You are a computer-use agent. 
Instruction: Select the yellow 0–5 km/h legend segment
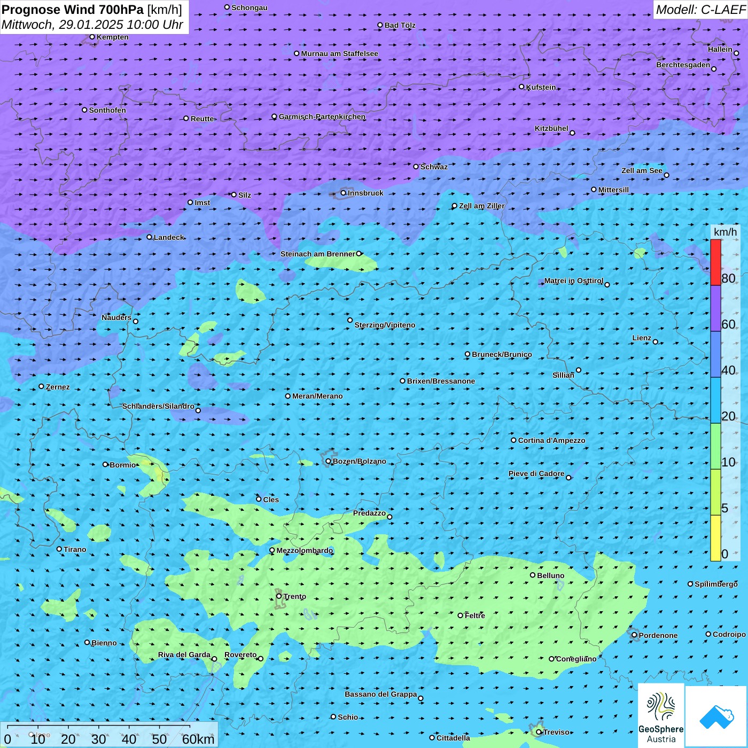(x=715, y=538)
